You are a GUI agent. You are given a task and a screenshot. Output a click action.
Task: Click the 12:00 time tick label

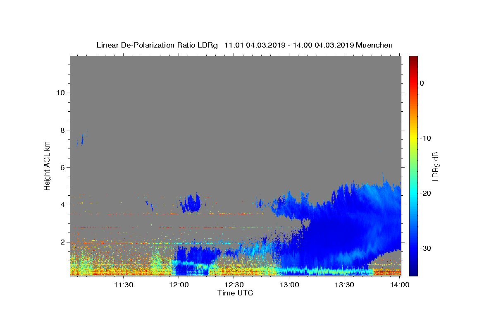click(x=179, y=285)
